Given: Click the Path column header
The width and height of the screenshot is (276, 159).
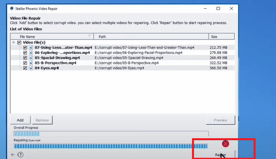Looking at the screenshot, I should (x=151, y=37).
